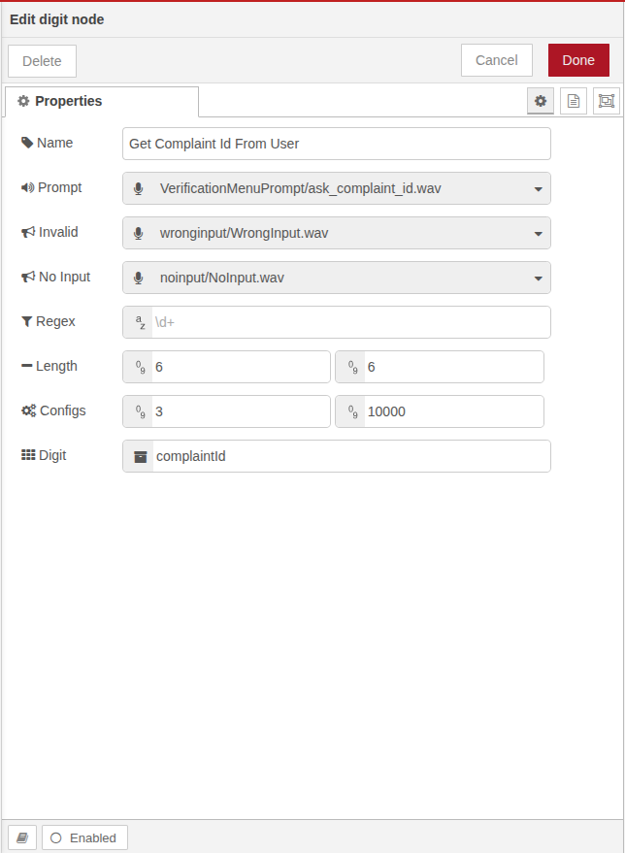The width and height of the screenshot is (625, 853).
Task: Click the Regex type selector icon
Action: click(x=139, y=322)
